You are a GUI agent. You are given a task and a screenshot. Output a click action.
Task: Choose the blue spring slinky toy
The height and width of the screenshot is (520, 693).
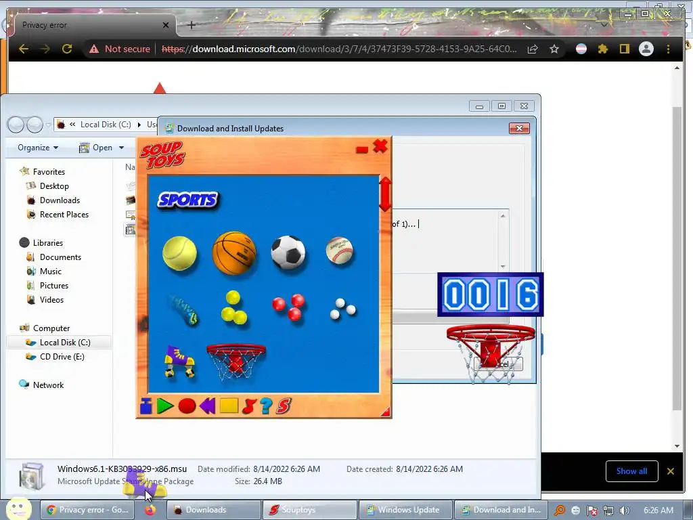(x=183, y=310)
